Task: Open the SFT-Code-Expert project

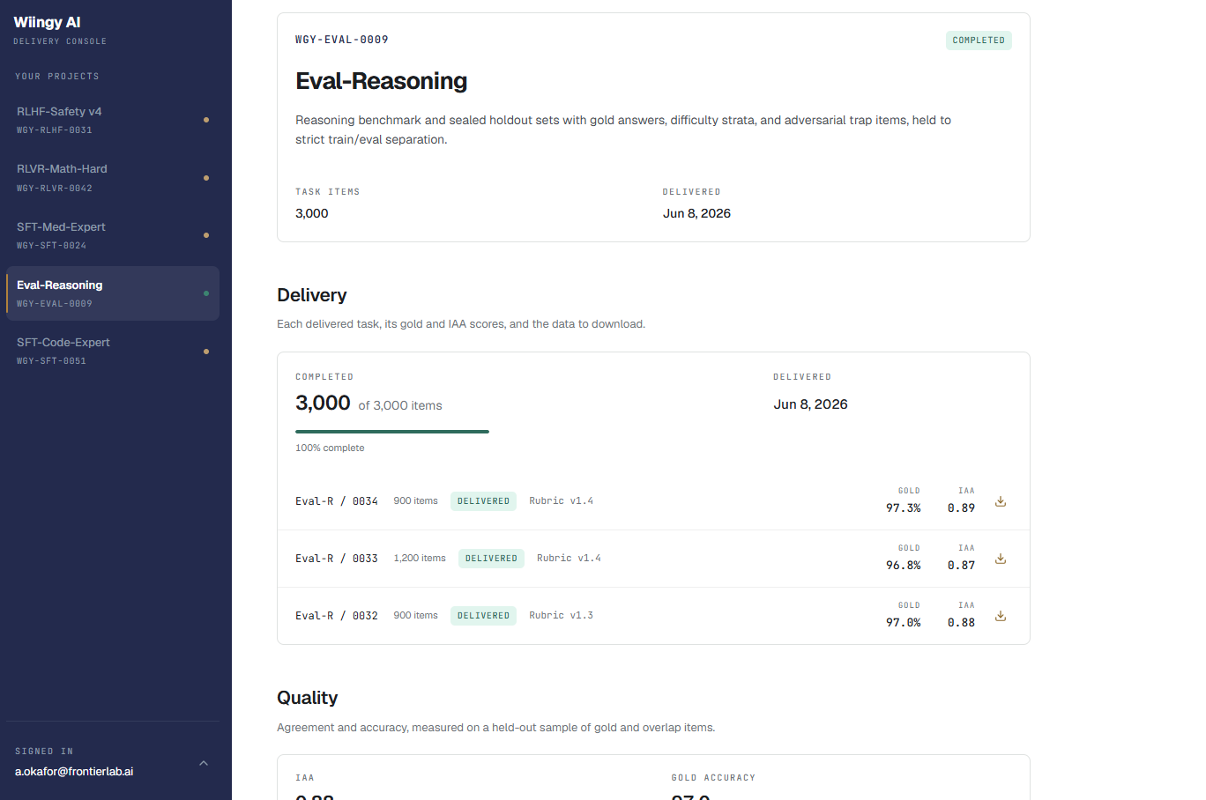Action: pos(113,351)
